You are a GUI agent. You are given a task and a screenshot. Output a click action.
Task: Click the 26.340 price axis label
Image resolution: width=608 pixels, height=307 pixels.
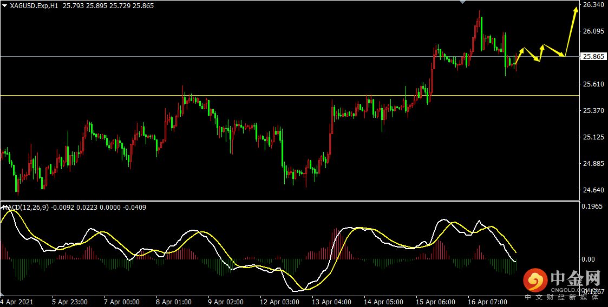(593, 5)
